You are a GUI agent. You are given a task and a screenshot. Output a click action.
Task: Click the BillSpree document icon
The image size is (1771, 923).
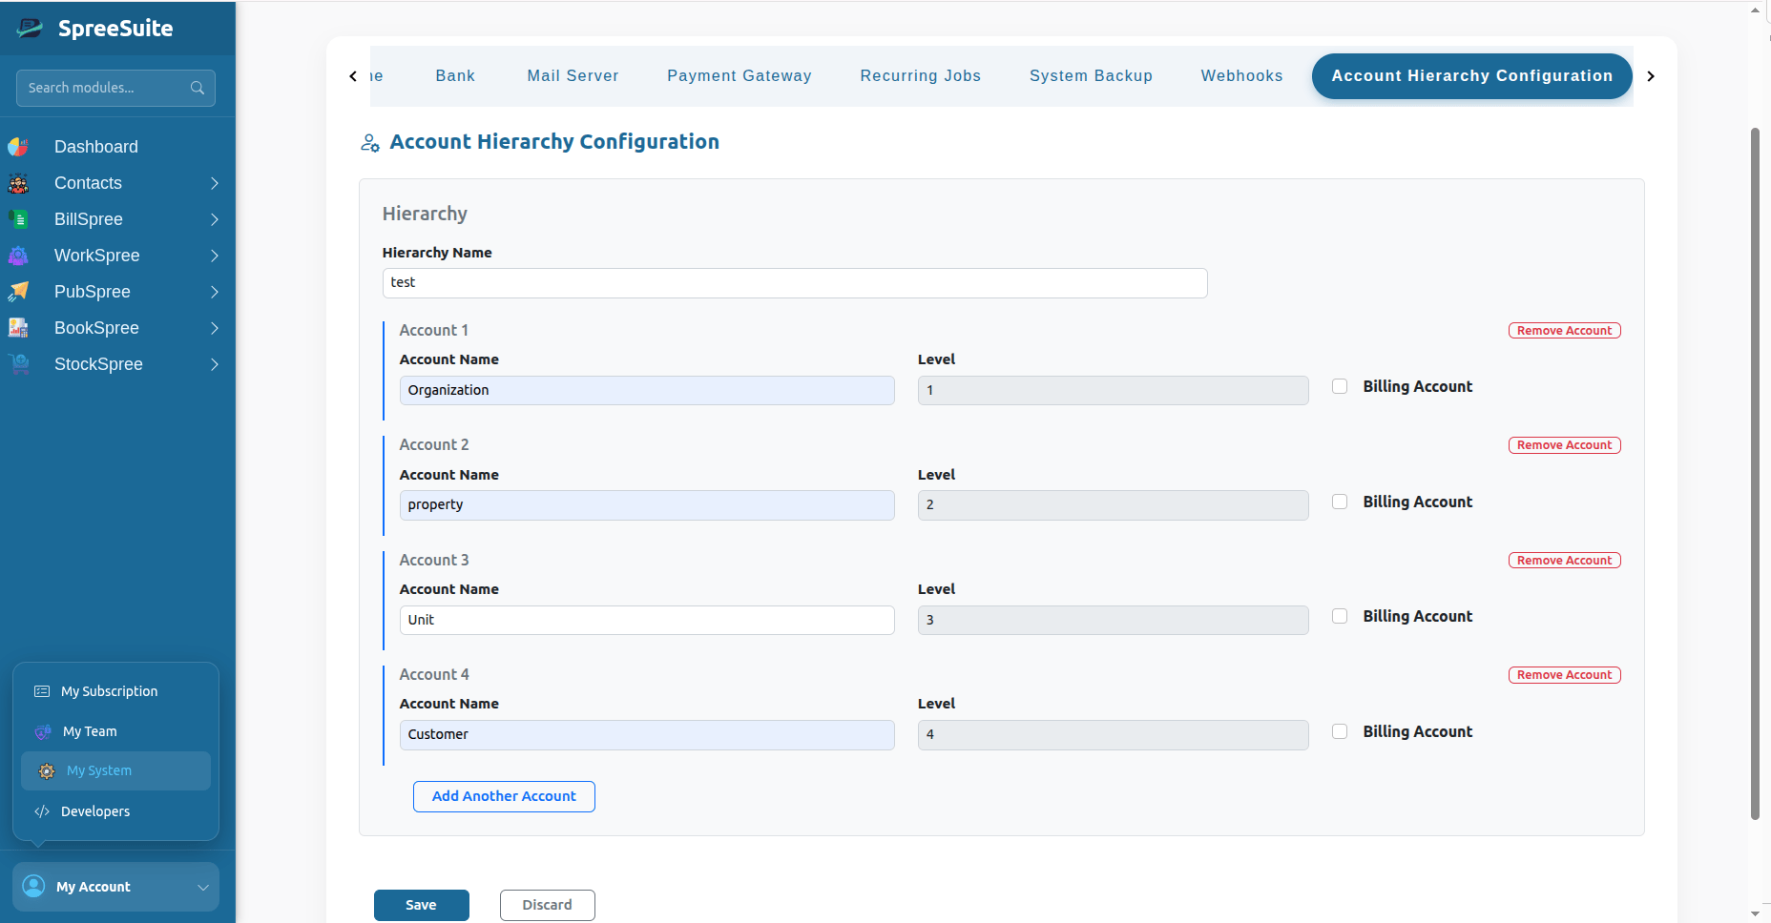pyautogui.click(x=18, y=219)
